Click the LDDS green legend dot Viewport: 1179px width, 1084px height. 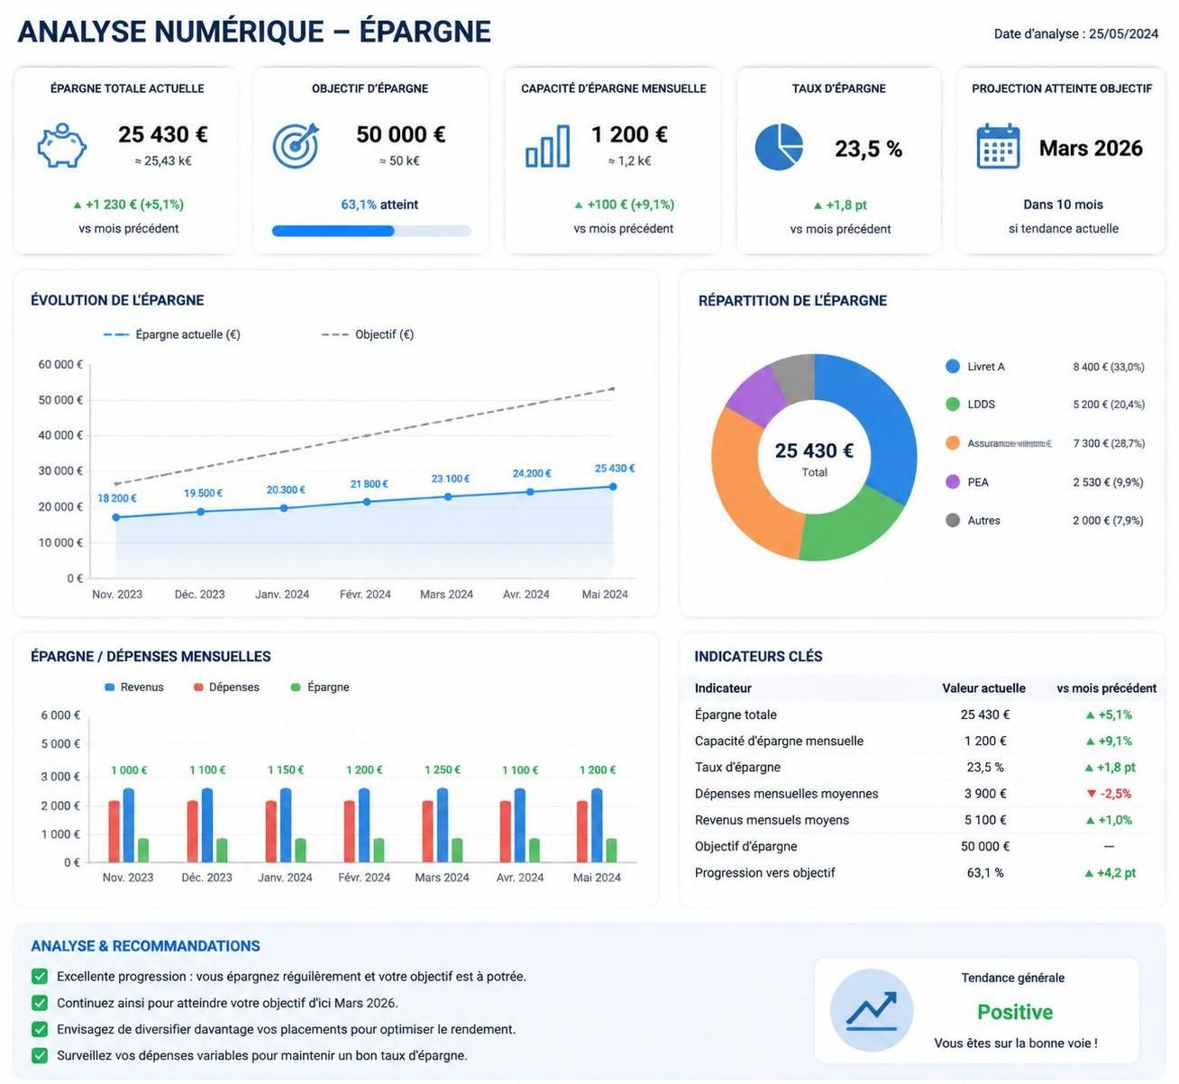[x=953, y=405]
